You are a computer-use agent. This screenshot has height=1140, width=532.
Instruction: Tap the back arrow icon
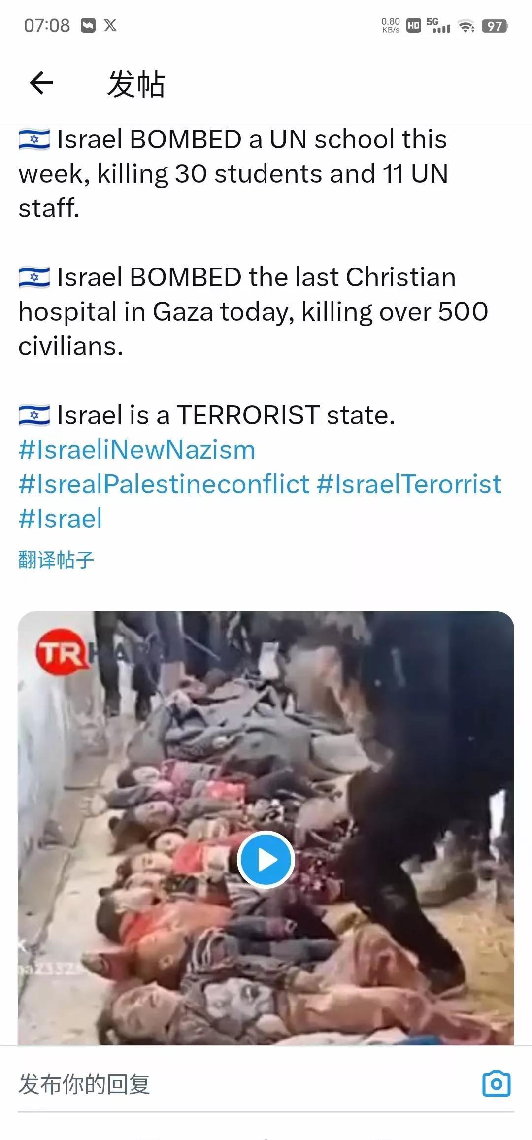click(x=41, y=82)
